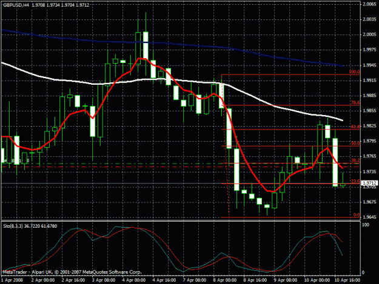379x284 pixels.
Task: Click the 8 Apr 00:00 time label
Action: pos(225,280)
